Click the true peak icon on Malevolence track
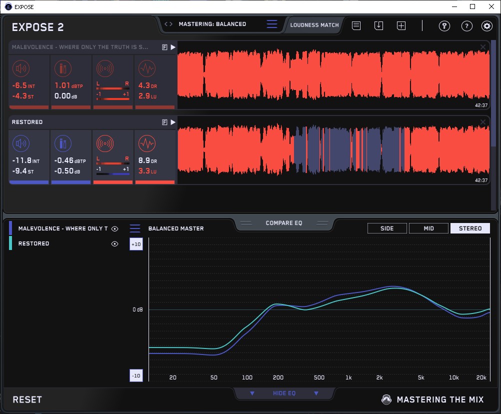This screenshot has height=414, width=501. [x=63, y=68]
